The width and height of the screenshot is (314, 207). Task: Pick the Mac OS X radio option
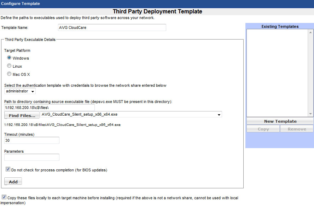point(9,74)
